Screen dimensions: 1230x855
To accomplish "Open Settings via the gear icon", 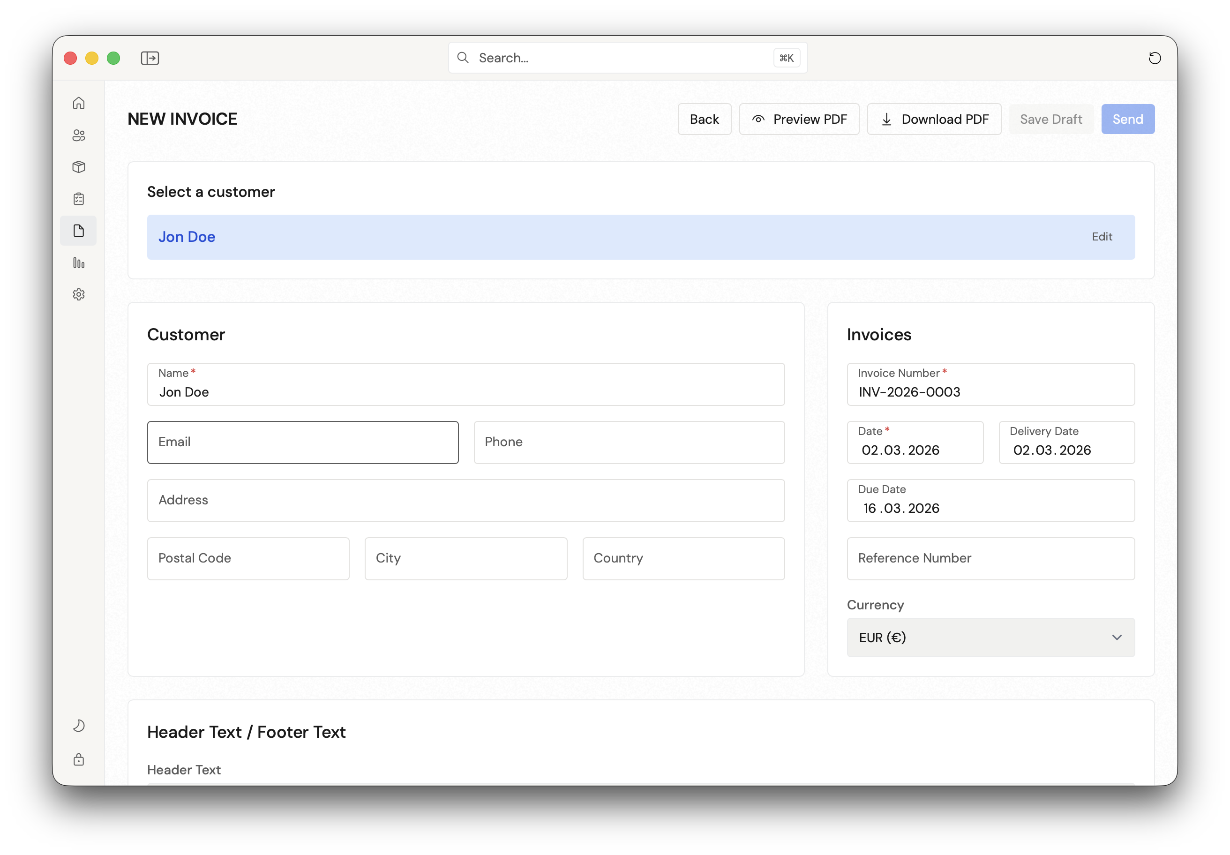I will click(79, 294).
